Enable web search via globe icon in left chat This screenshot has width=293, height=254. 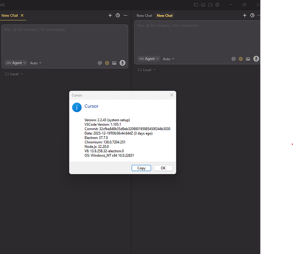[107, 63]
